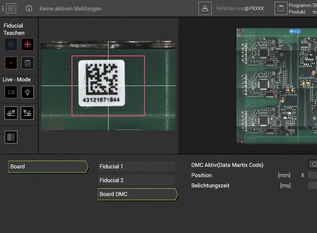317x233 pixels.
Task: Click the info icon beside messages
Action: coord(29,8)
